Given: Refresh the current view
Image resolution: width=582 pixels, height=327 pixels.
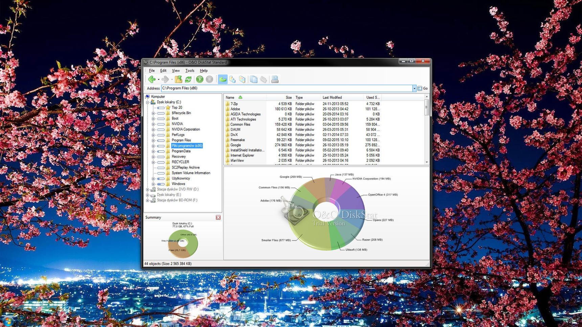Looking at the screenshot, I should click(188, 79).
